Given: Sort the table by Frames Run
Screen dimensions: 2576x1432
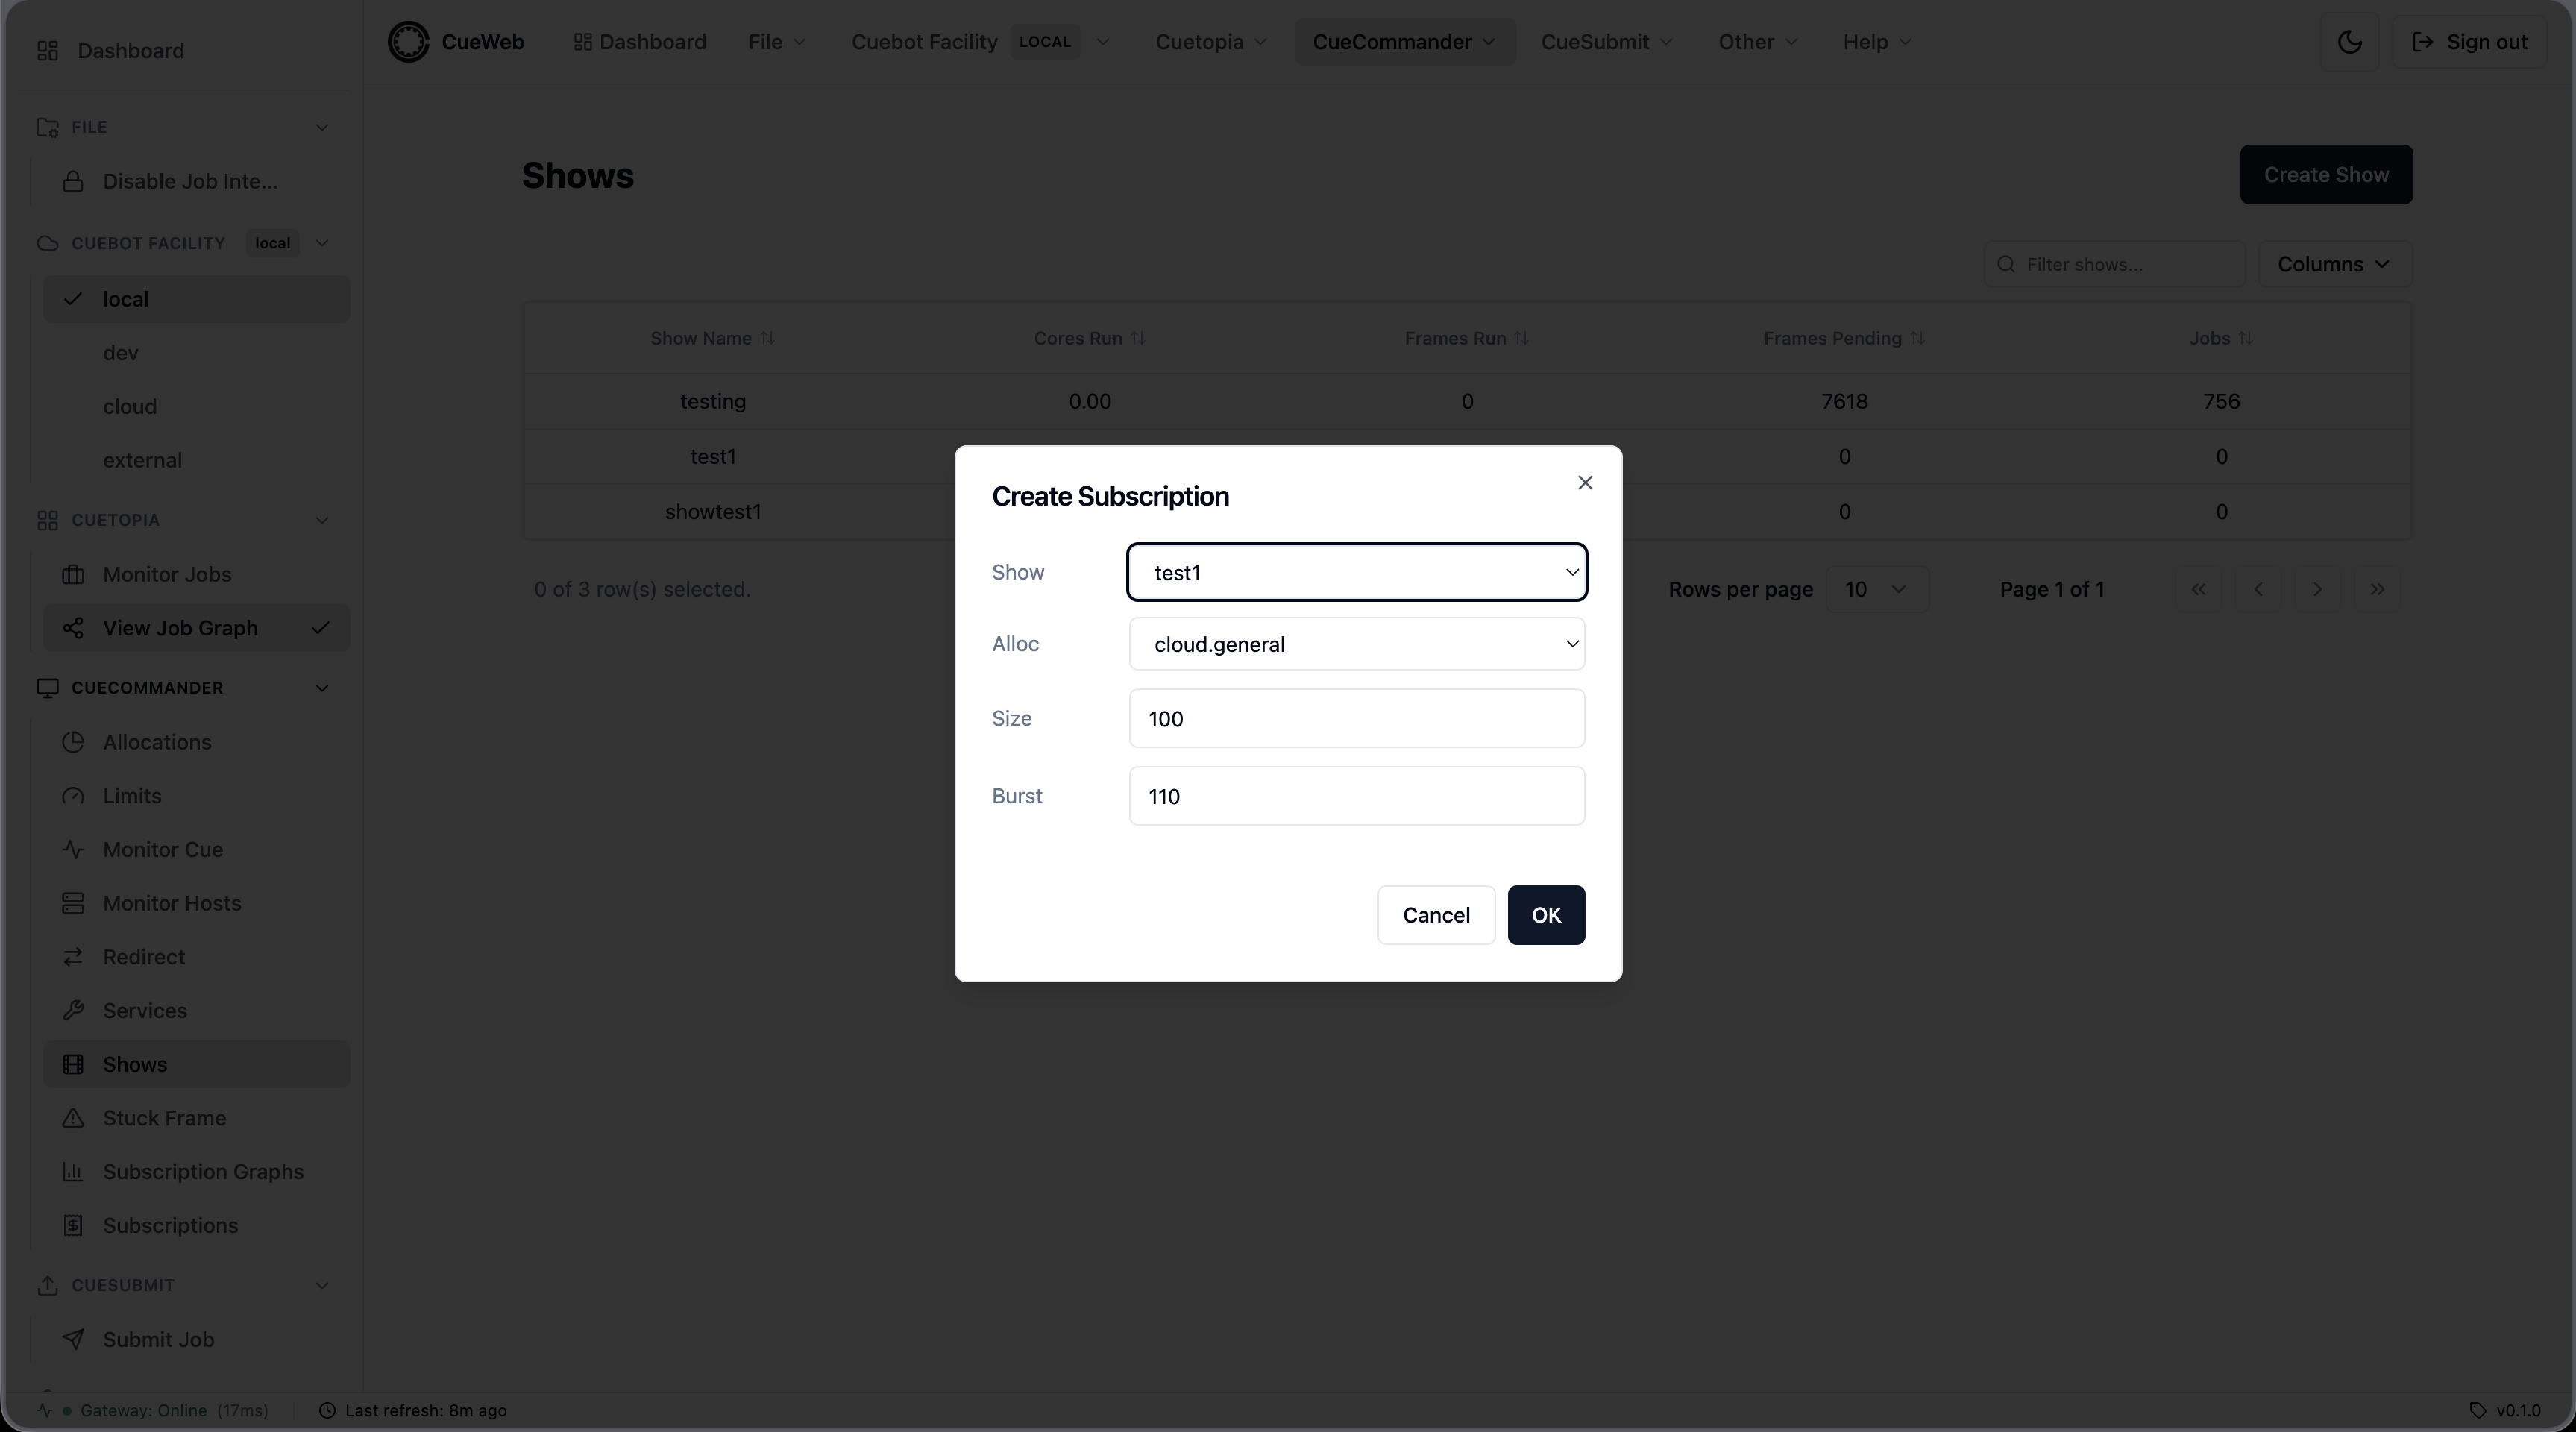Looking at the screenshot, I should (1466, 339).
